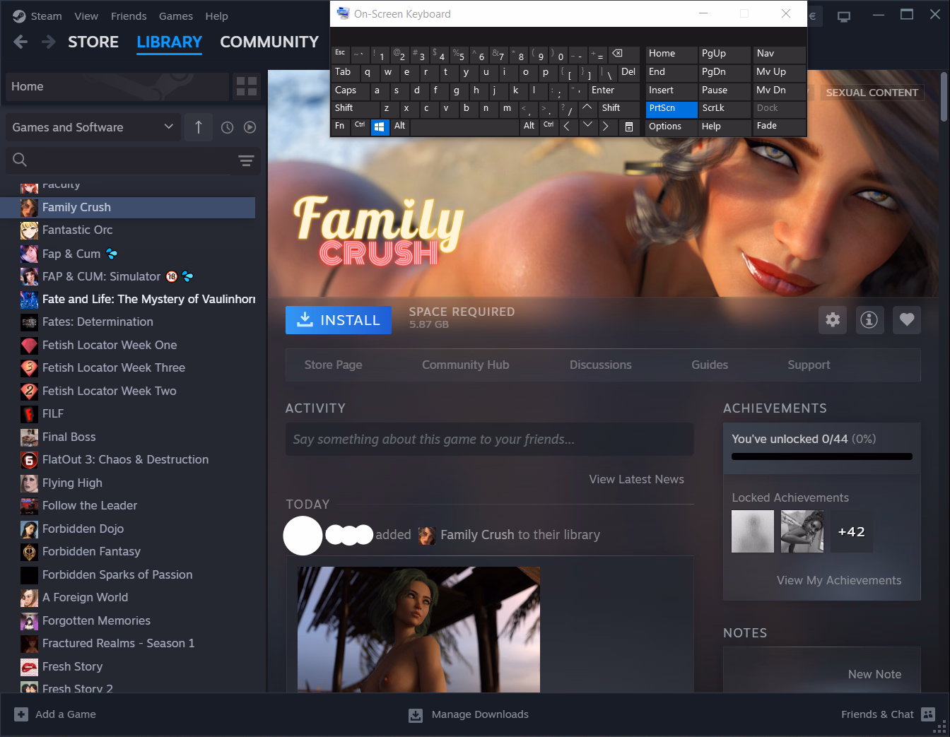Show ready-to-play filter icon
The height and width of the screenshot is (737, 950).
(250, 127)
